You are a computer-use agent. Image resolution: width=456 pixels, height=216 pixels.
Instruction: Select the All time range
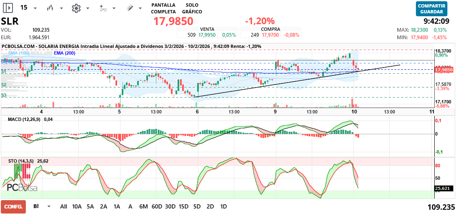tap(63, 206)
